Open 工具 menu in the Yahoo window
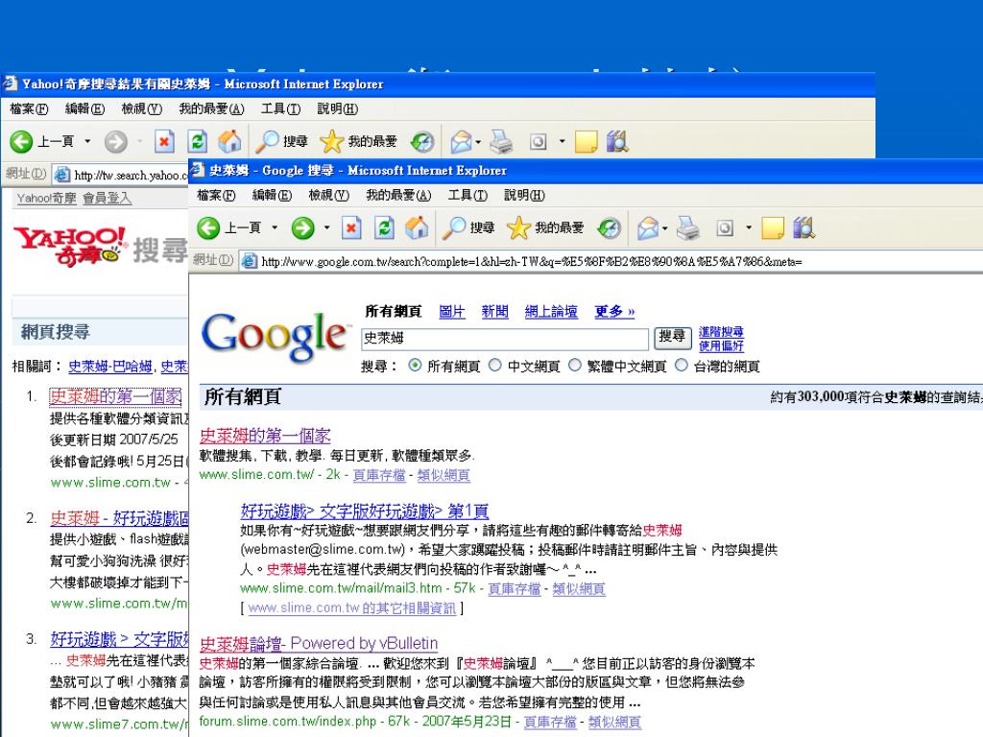983x737 pixels. tap(281, 109)
